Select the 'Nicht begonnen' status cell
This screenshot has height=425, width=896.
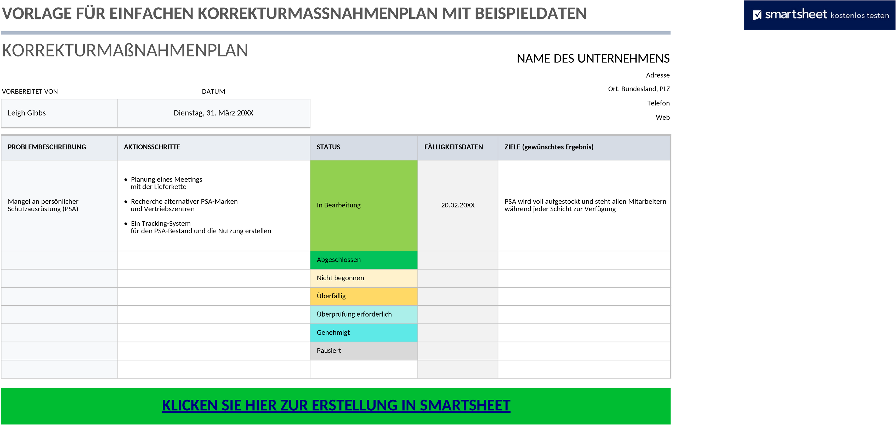click(x=364, y=278)
